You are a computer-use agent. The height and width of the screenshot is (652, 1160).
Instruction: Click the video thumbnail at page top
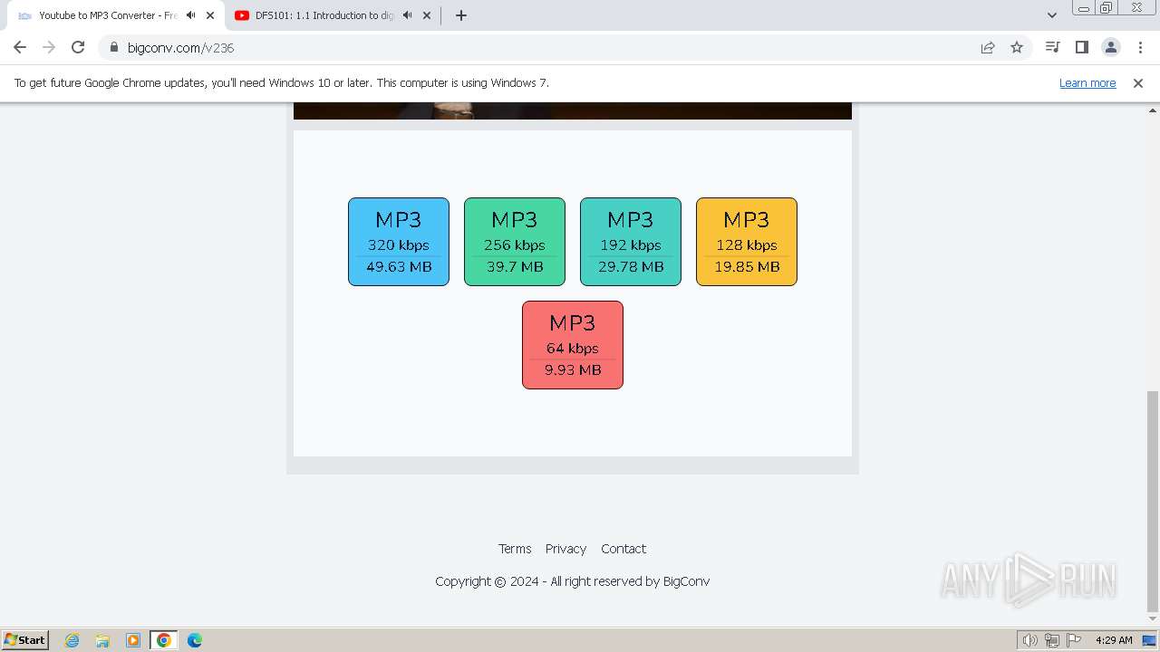click(x=573, y=110)
